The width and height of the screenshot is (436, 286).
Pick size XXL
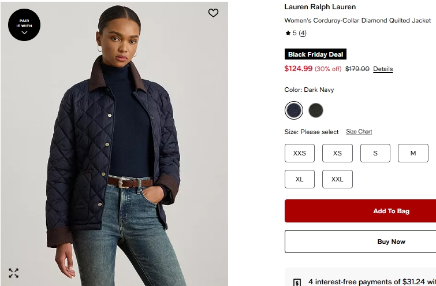[337, 179]
